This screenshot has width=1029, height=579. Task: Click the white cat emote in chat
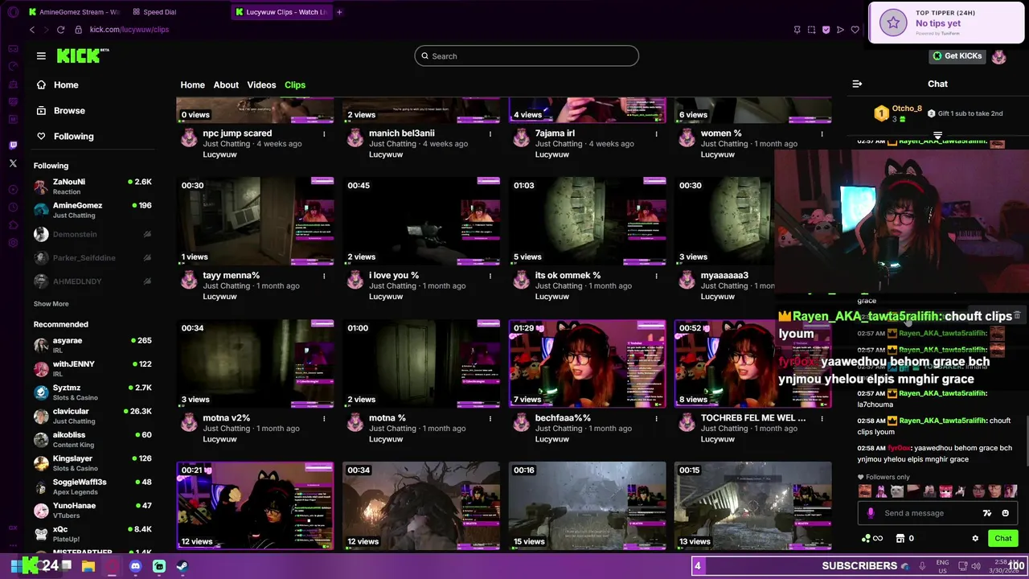(x=897, y=491)
